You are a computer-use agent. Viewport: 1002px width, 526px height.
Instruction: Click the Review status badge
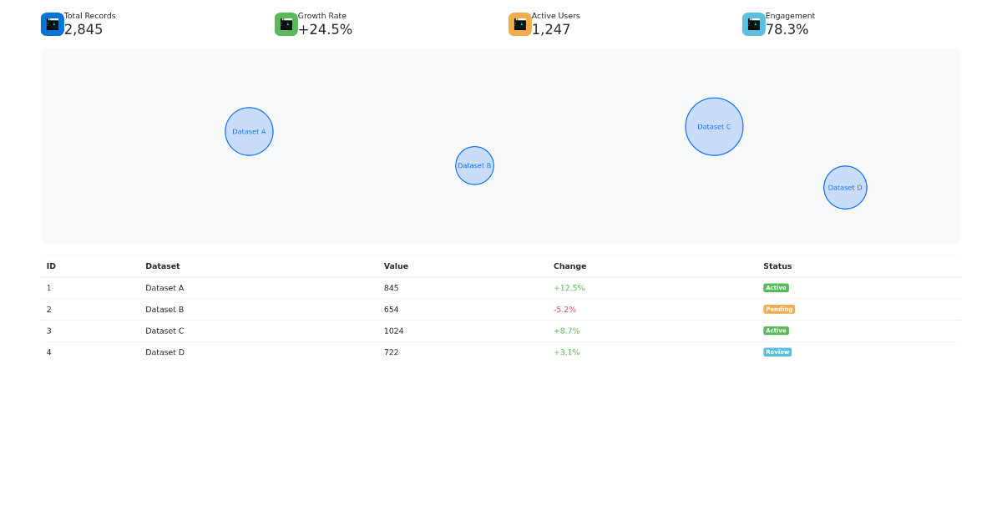(777, 352)
